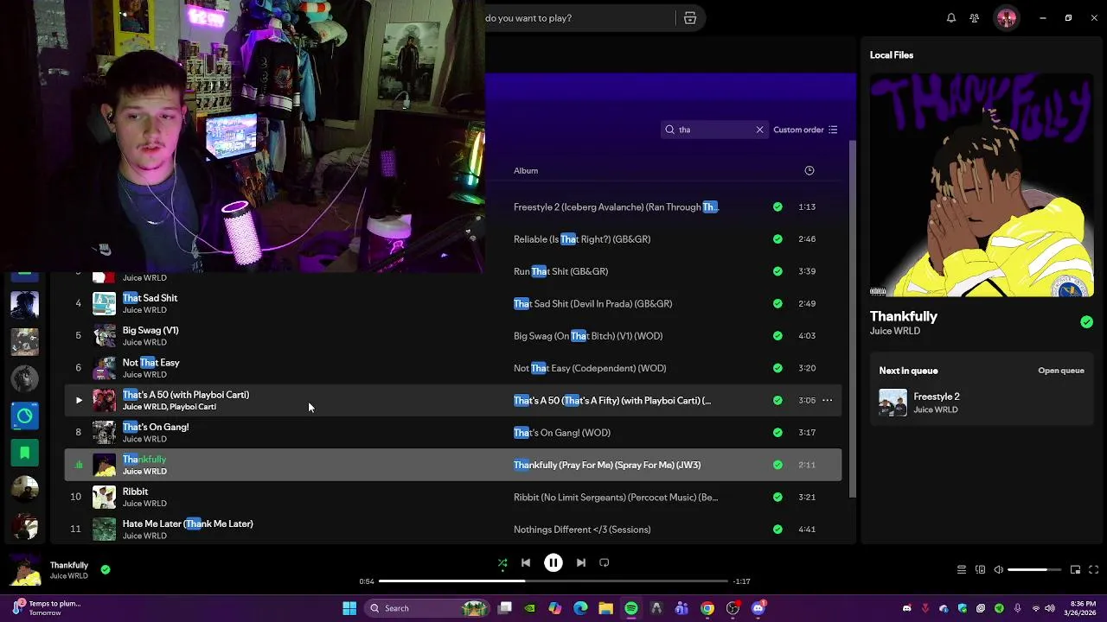The width and height of the screenshot is (1107, 622).
Task: Open Microsoft Edge from the taskbar
Action: pos(580,608)
